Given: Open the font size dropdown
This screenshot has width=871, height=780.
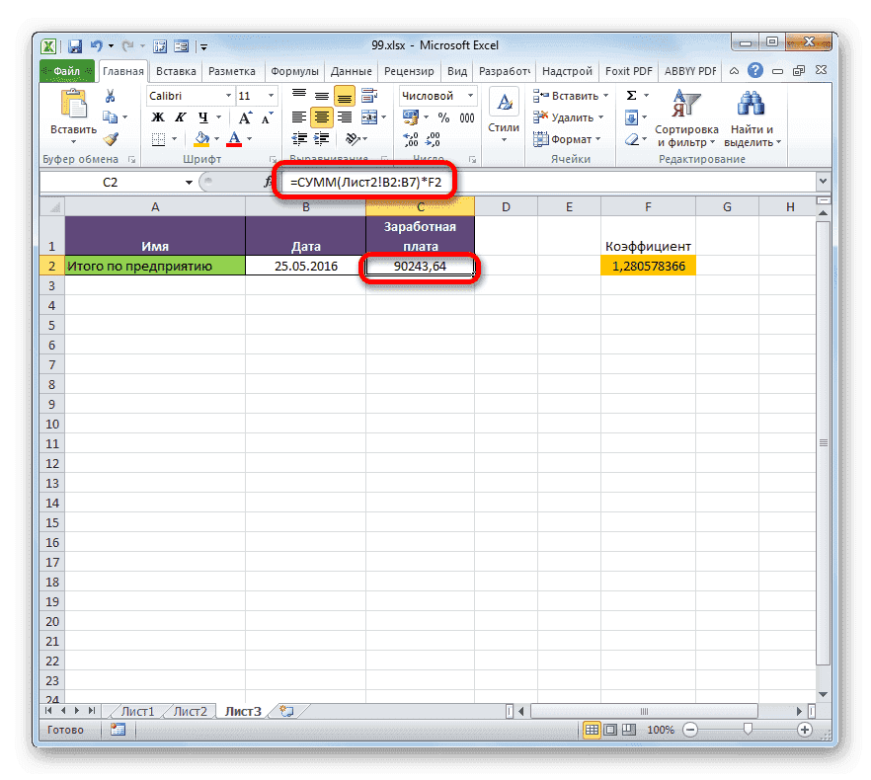Looking at the screenshot, I should pyautogui.click(x=269, y=95).
